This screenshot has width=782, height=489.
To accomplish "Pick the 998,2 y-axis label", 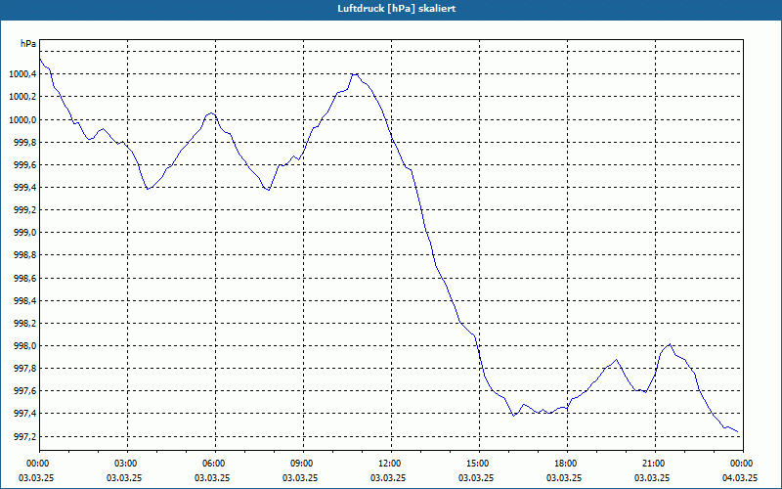I will coord(25,324).
